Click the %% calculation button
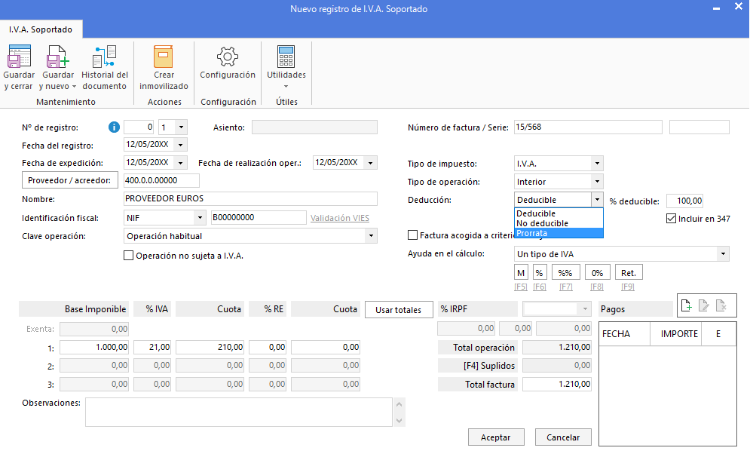 565,273
